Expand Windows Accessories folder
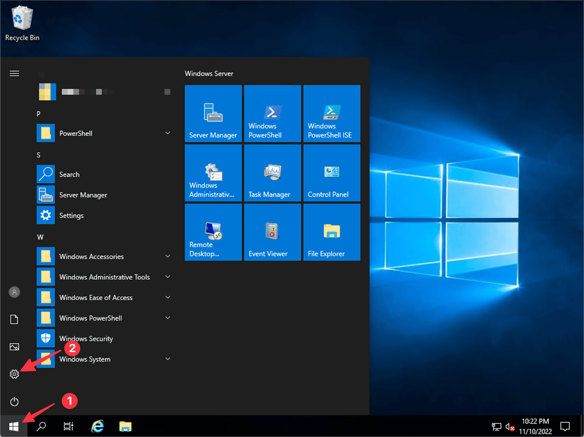Image resolution: width=584 pixels, height=437 pixels. pos(168,256)
